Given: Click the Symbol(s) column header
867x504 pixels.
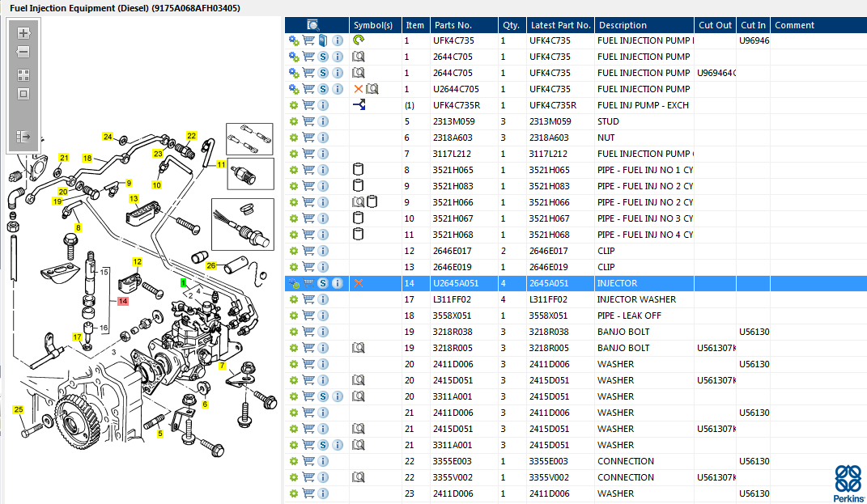Looking at the screenshot, I should tap(375, 25).
